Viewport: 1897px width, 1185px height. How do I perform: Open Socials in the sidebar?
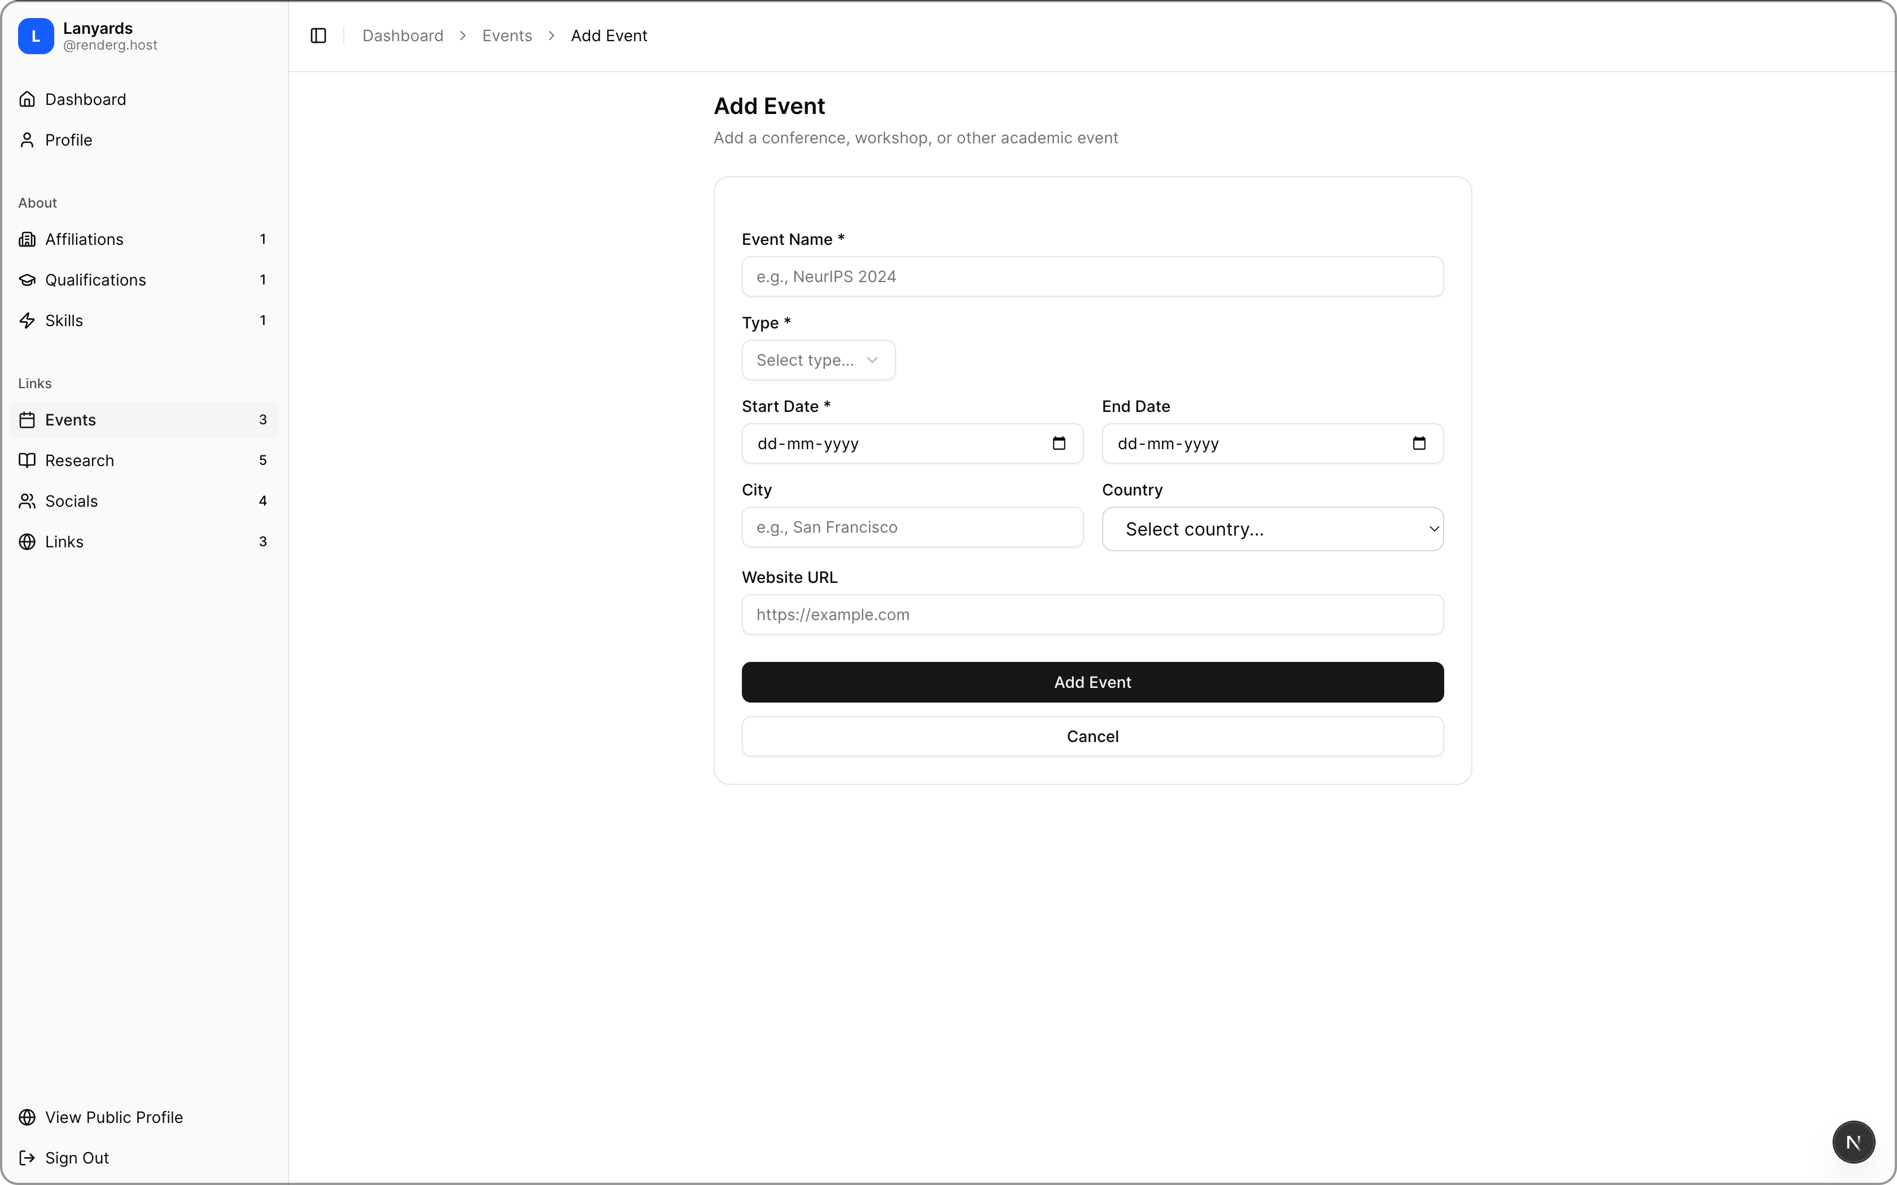pos(72,502)
